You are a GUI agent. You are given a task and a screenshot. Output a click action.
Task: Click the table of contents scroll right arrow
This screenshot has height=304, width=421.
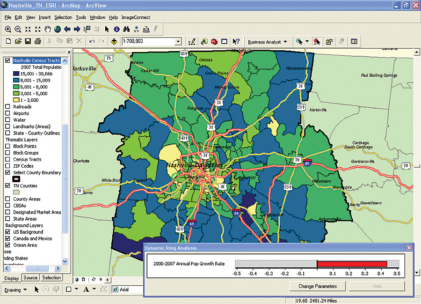click(x=58, y=268)
